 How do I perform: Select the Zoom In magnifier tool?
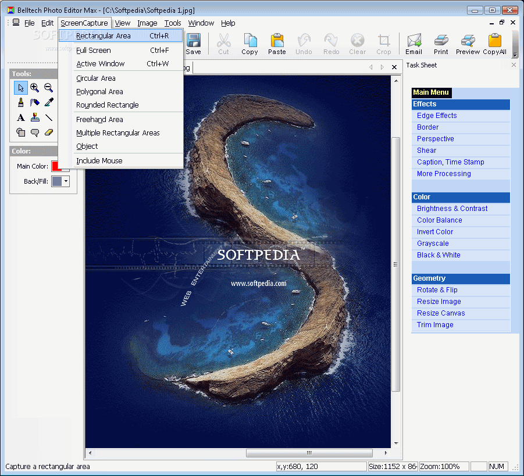[x=34, y=88]
